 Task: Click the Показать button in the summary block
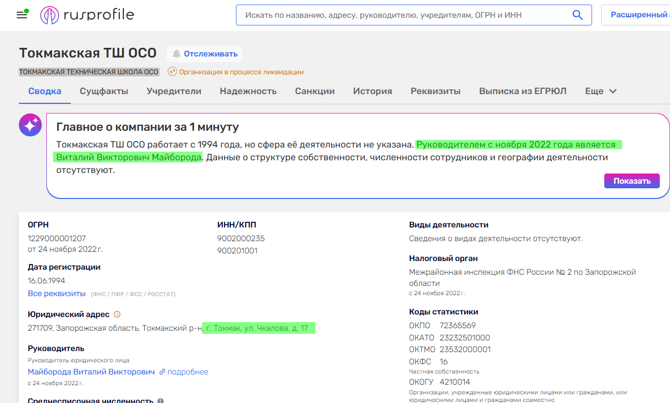coord(632,181)
